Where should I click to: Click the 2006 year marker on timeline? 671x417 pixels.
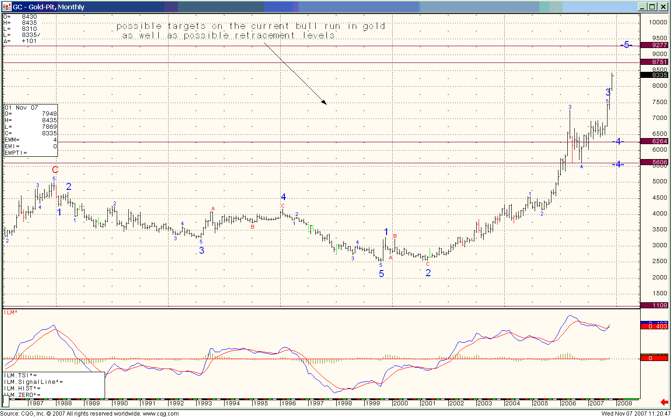tap(568, 403)
